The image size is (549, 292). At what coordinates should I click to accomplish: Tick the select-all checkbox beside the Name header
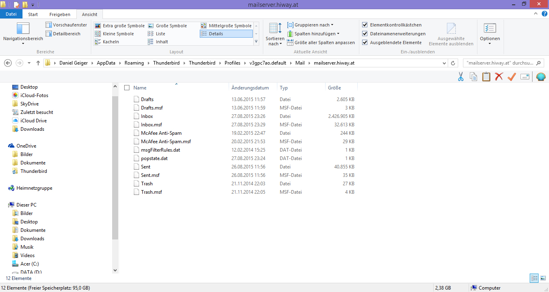tap(127, 88)
